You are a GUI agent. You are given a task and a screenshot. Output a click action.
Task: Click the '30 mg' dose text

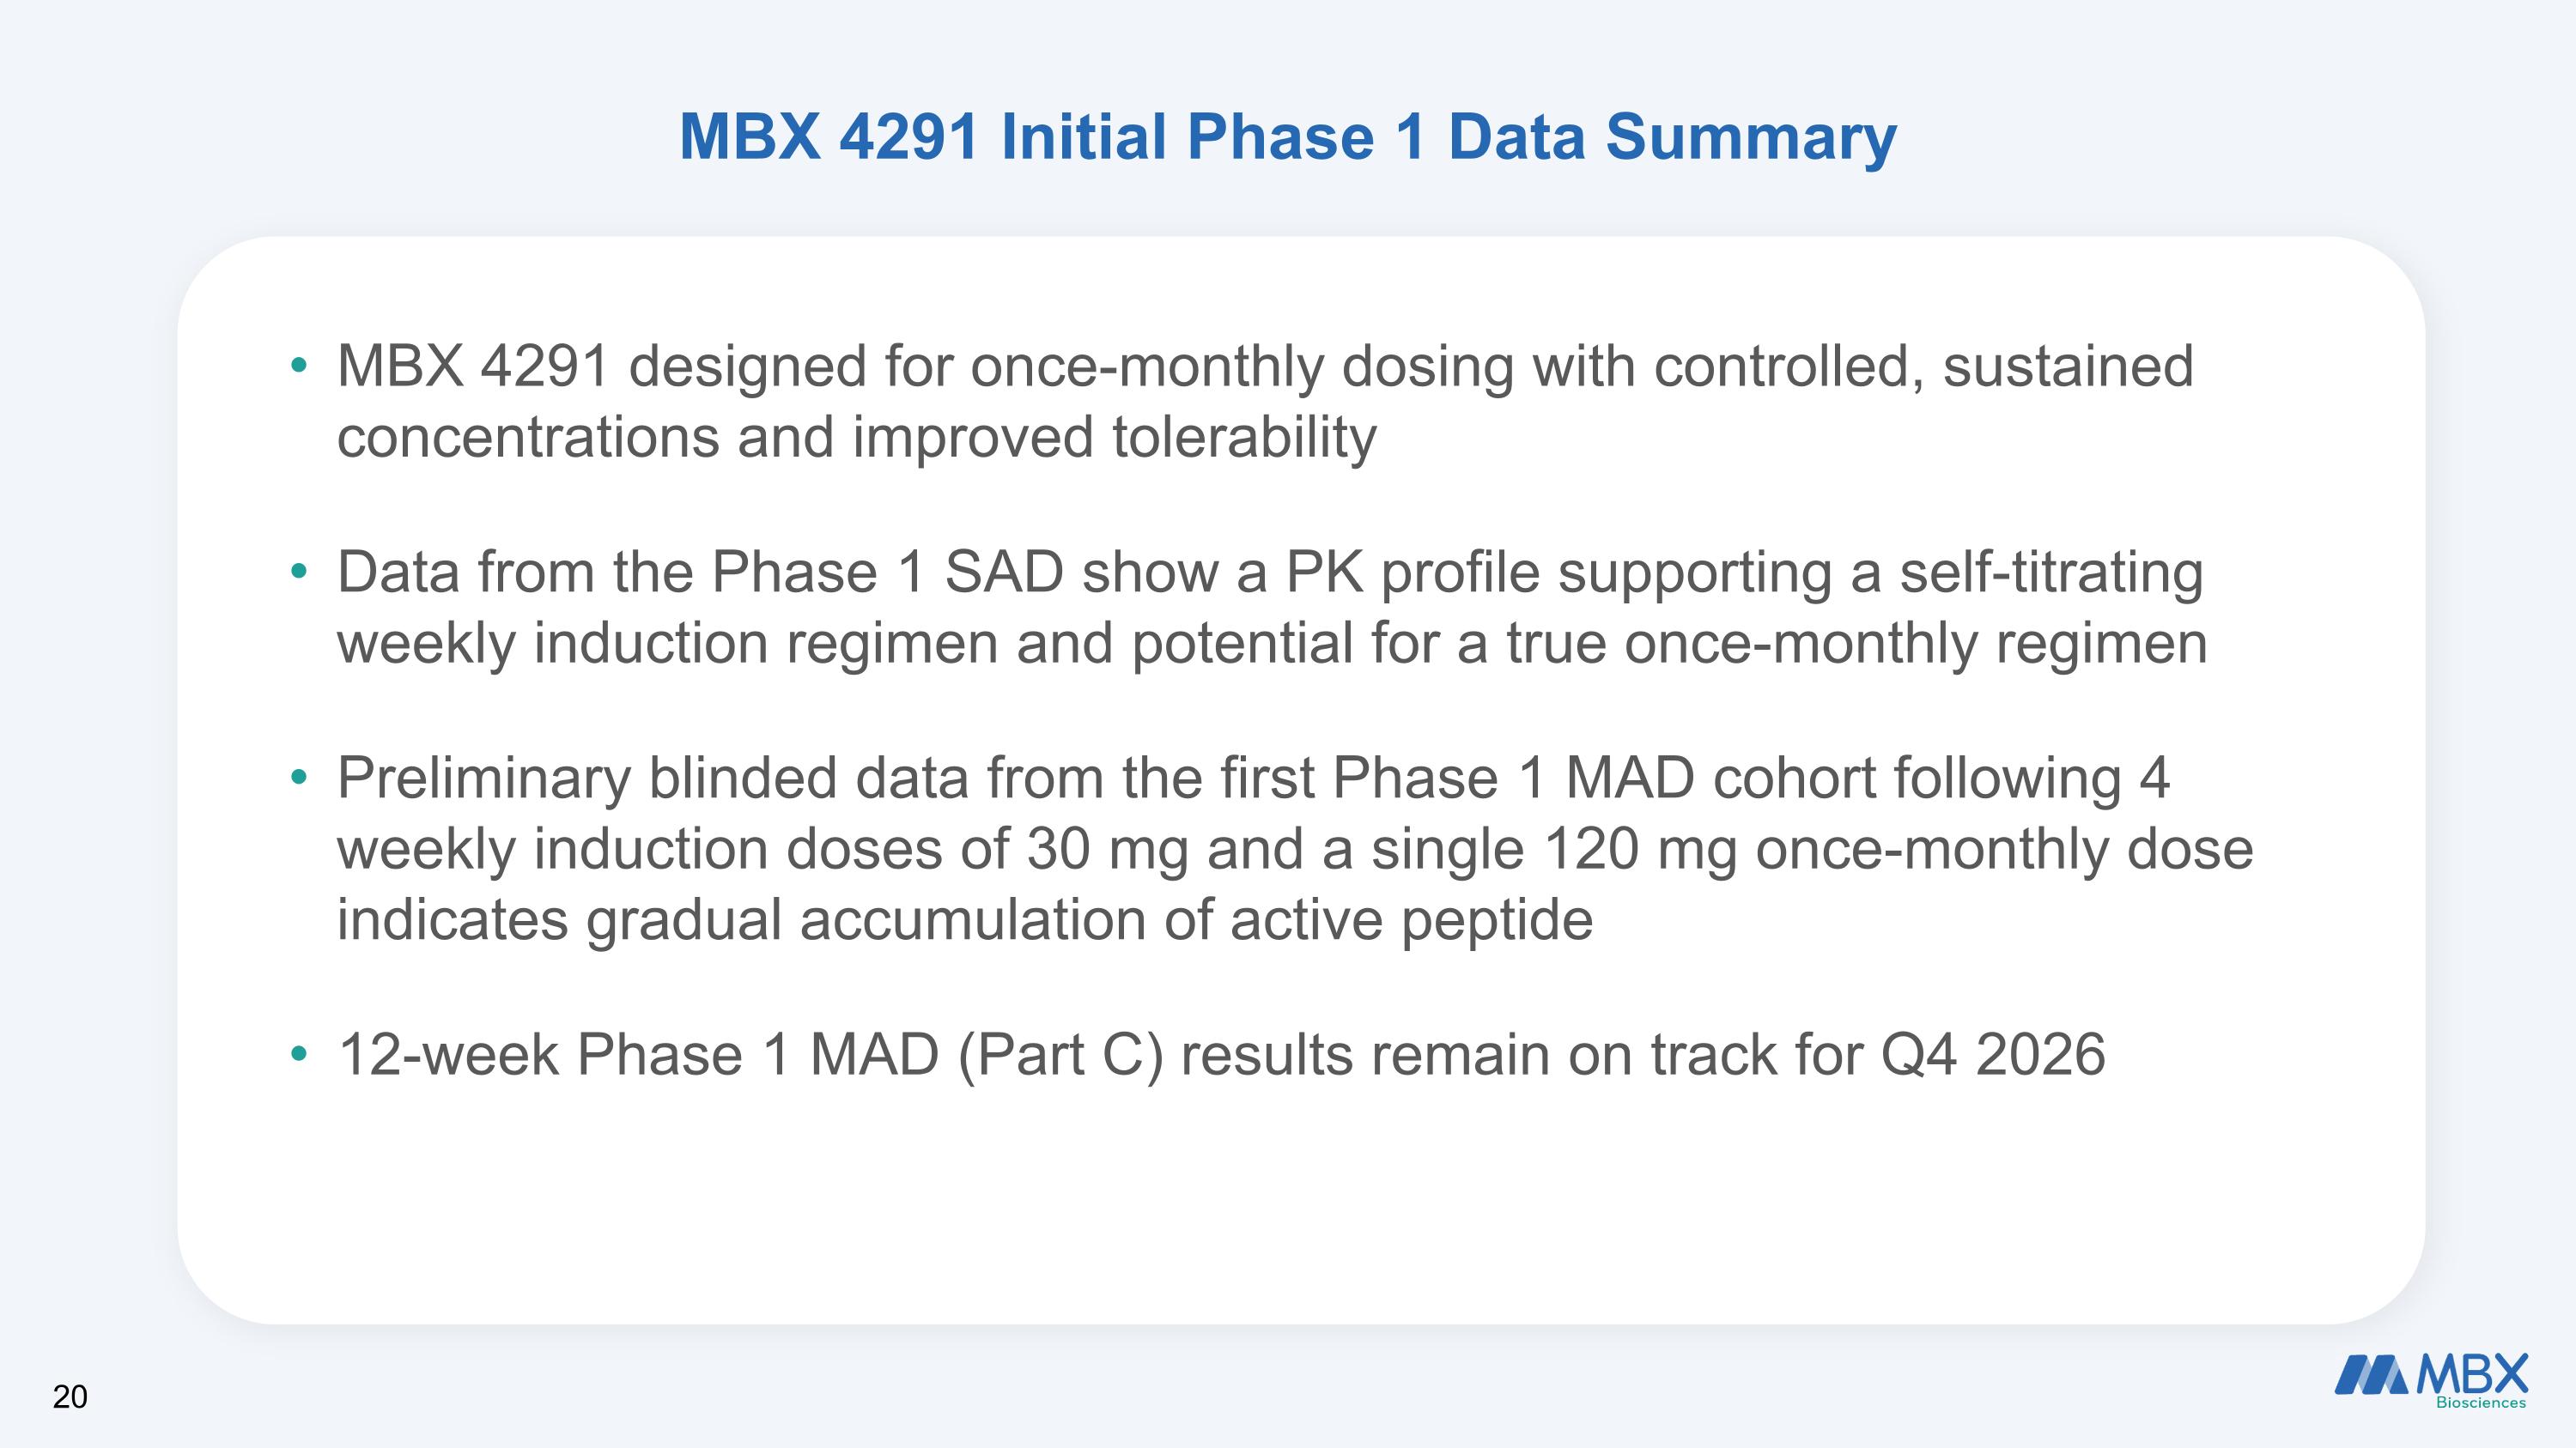[x=1108, y=850]
